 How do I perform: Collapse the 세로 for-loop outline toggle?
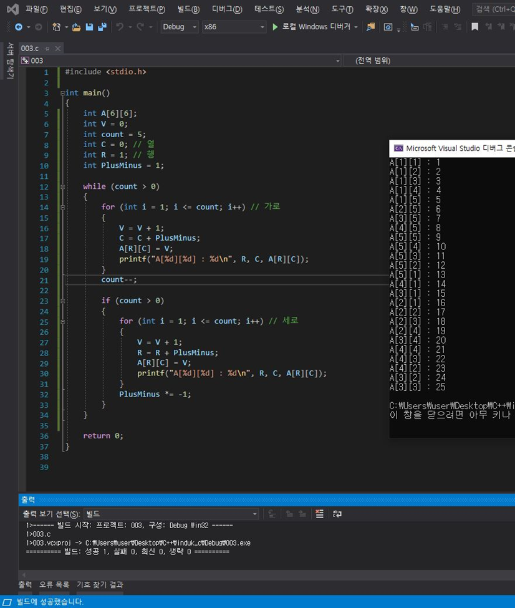[62, 321]
